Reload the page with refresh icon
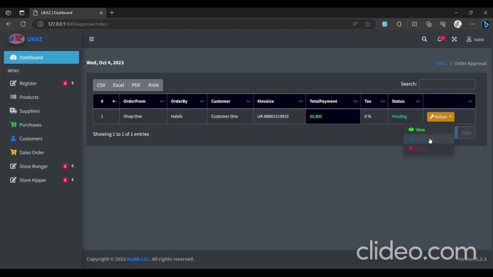The image size is (493, 277). (23, 24)
